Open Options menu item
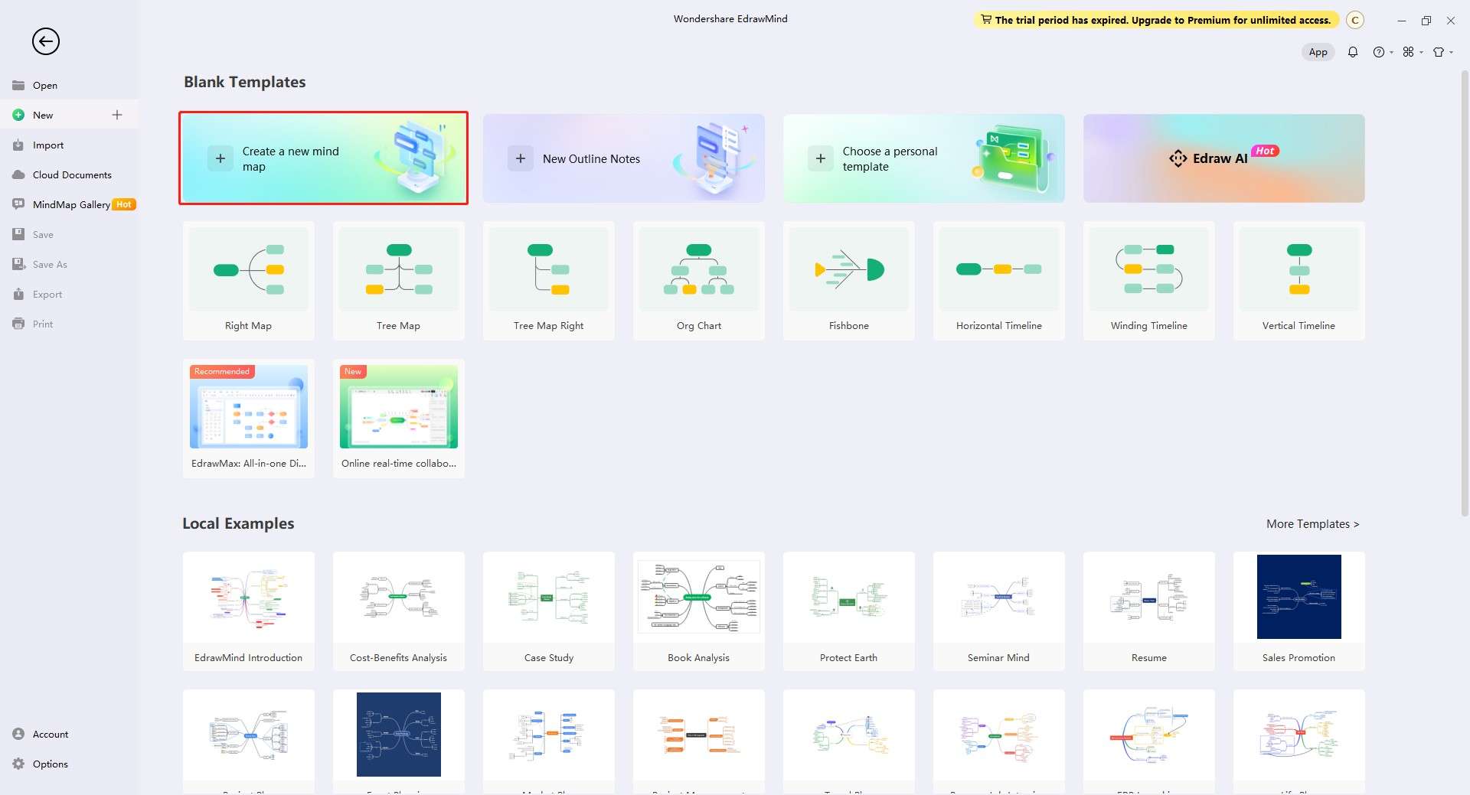Screen dimensions: 1470x795 coord(70,764)
